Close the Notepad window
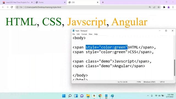The height and width of the screenshot is (99, 176). pos(172,31)
